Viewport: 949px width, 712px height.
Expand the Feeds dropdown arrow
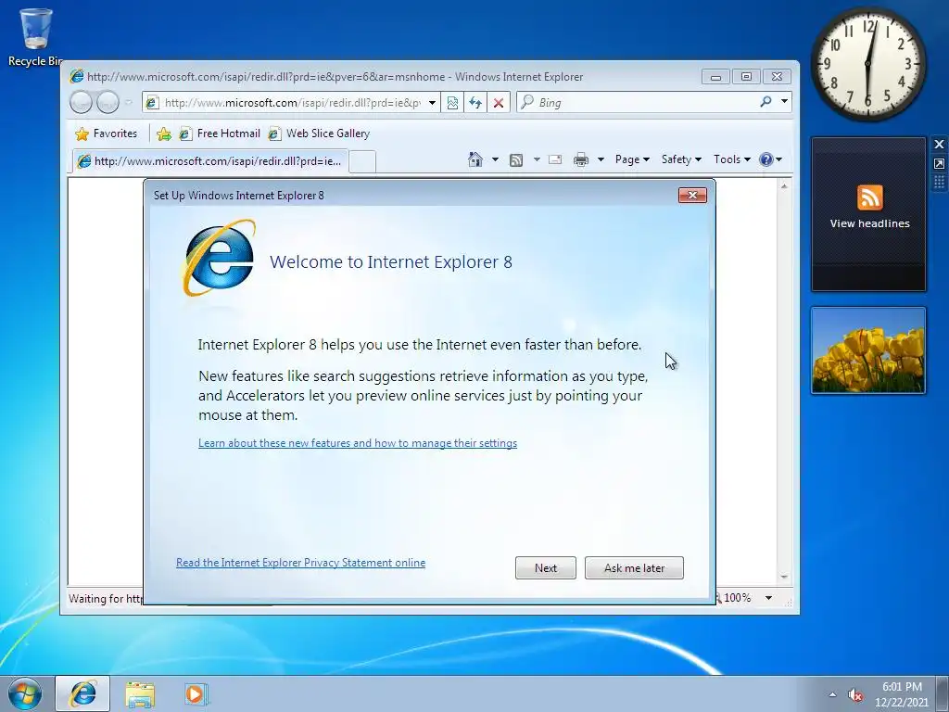[x=537, y=159]
